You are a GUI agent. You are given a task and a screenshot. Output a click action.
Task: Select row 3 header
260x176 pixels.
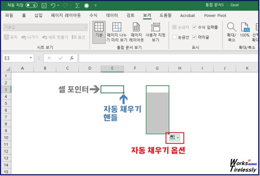pyautogui.click(x=6, y=90)
